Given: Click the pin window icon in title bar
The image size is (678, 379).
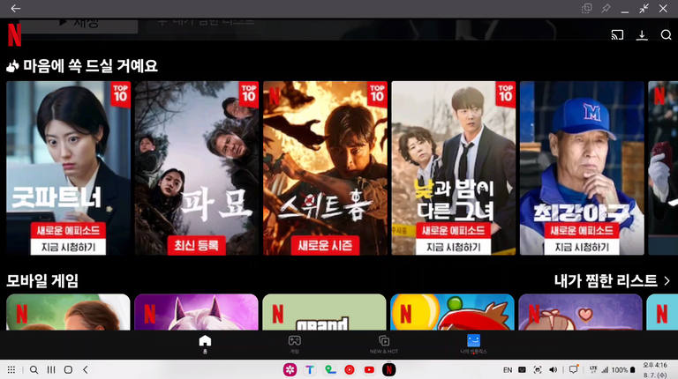Looking at the screenshot, I should click(x=606, y=8).
